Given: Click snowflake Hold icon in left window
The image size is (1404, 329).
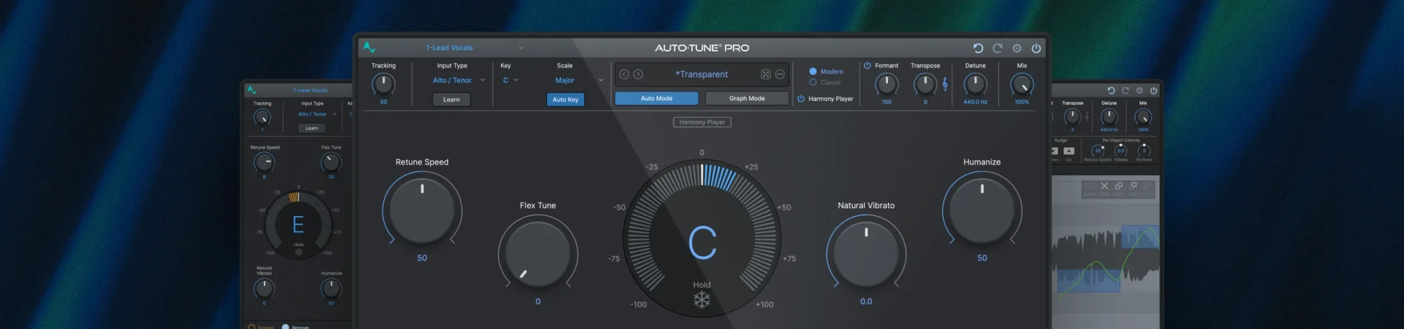Looking at the screenshot, I should point(298,252).
